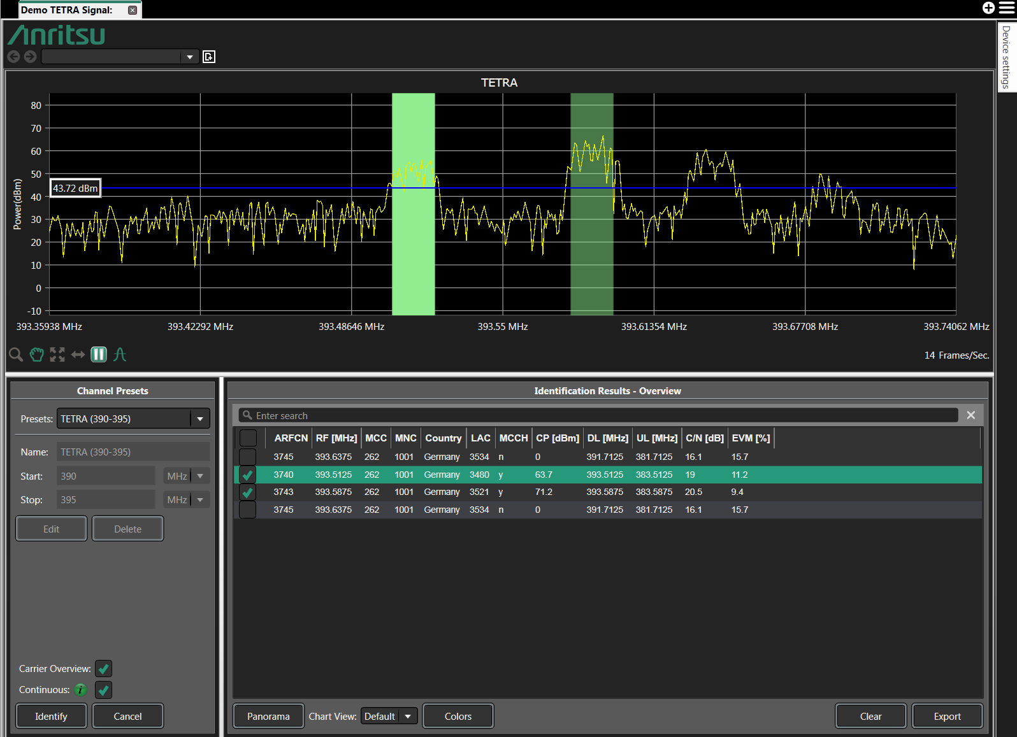The width and height of the screenshot is (1017, 737).
Task: Switch to the Demo TETRA Signal tab
Action: (x=67, y=10)
